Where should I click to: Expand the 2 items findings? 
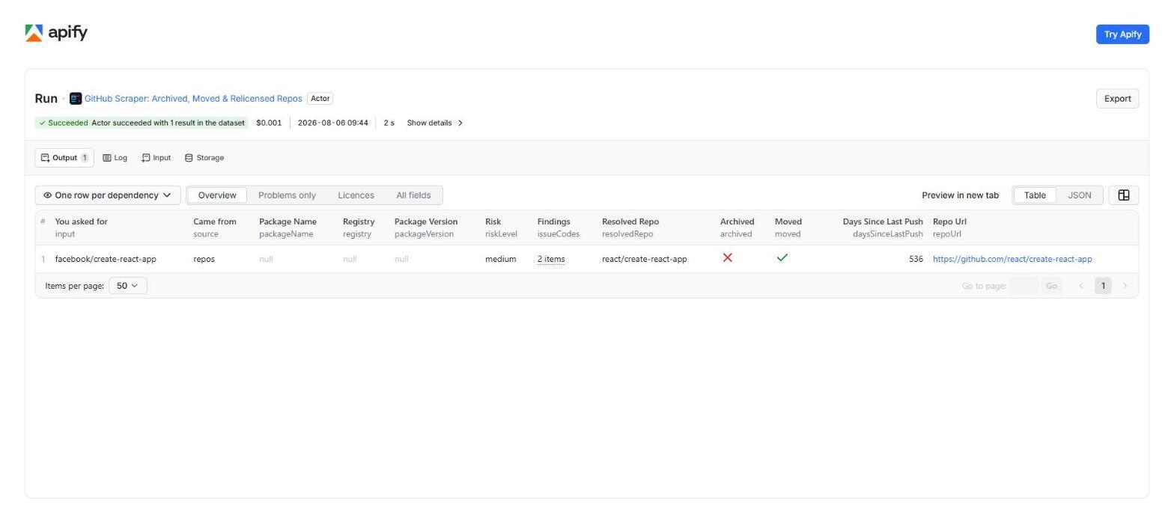pyautogui.click(x=551, y=259)
